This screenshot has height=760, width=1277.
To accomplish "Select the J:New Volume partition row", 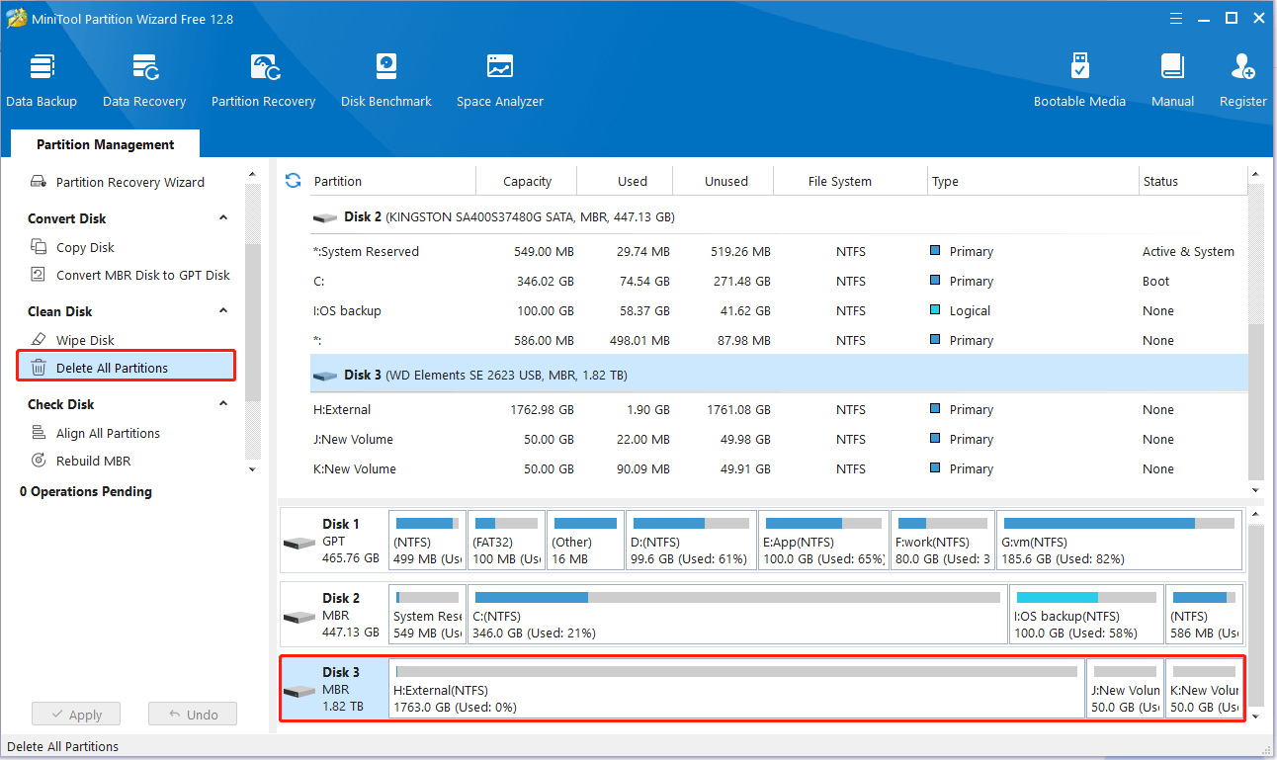I will 778,439.
